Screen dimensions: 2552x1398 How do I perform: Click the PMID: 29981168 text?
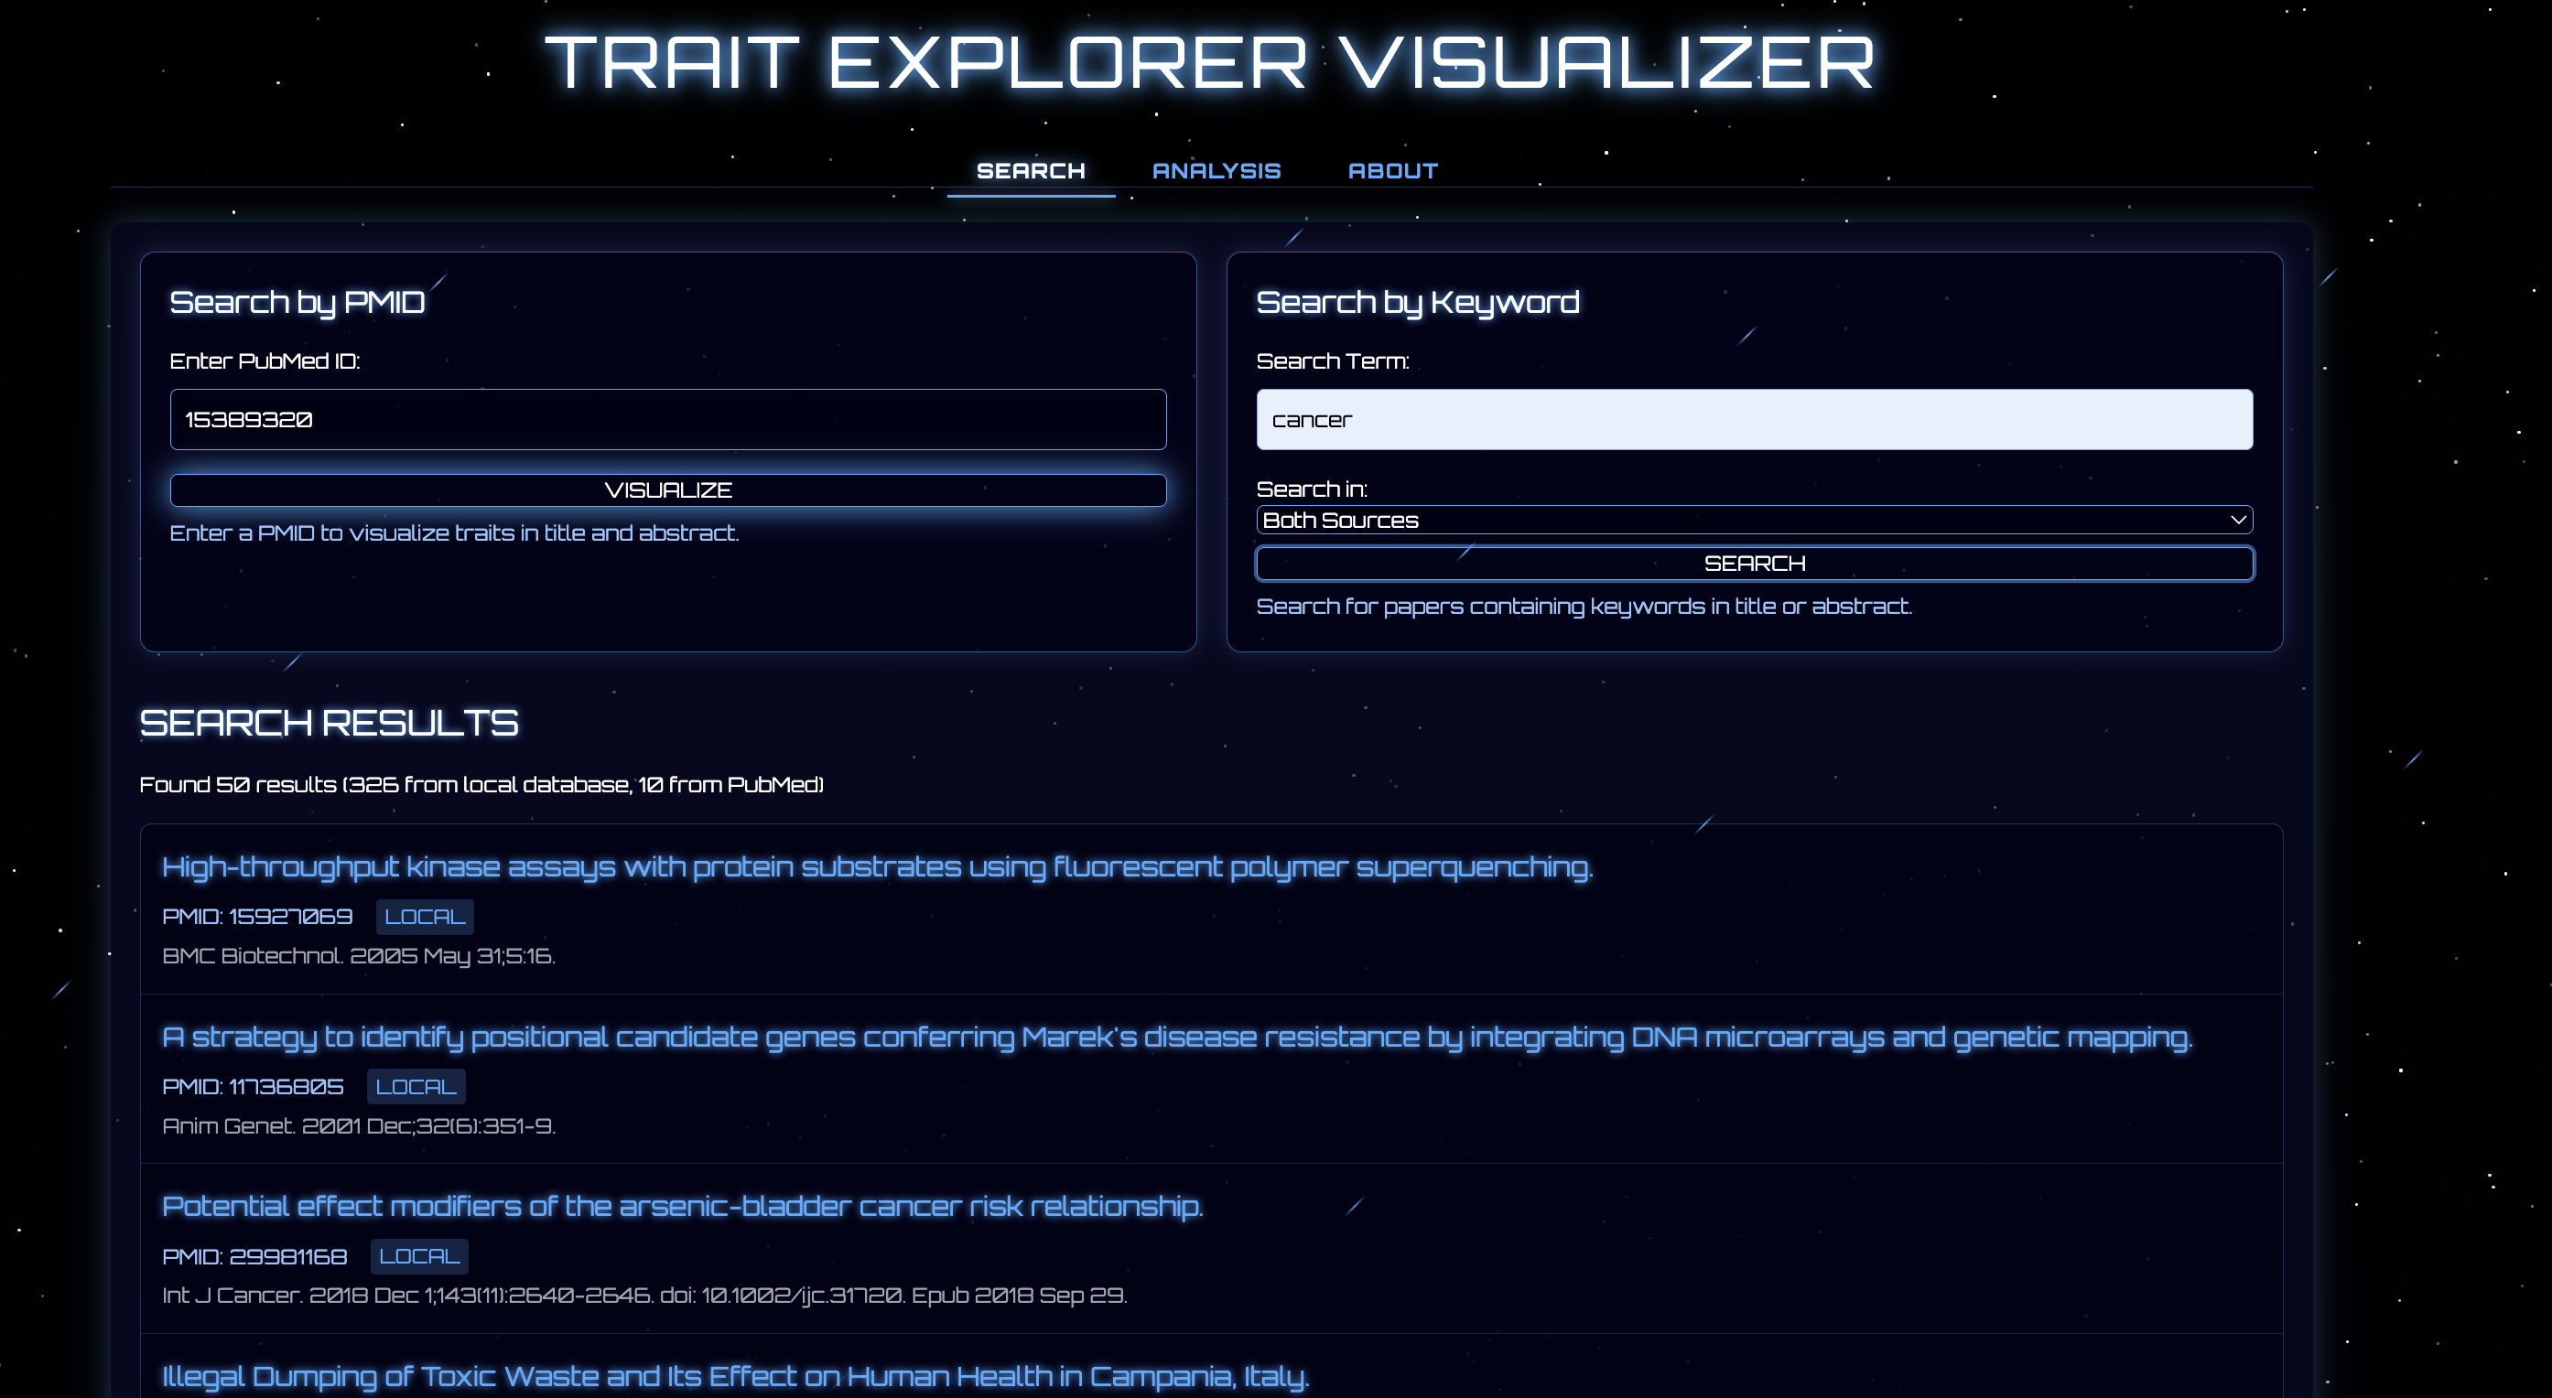pyautogui.click(x=254, y=1256)
